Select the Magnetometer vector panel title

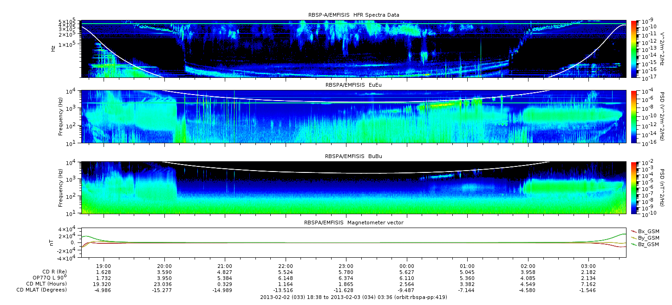[353, 222]
